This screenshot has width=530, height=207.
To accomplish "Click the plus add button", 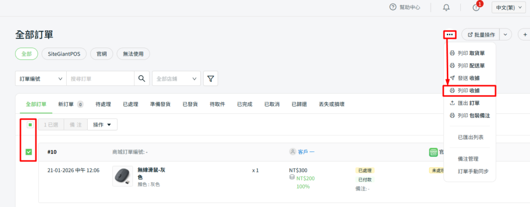I will point(524,34).
